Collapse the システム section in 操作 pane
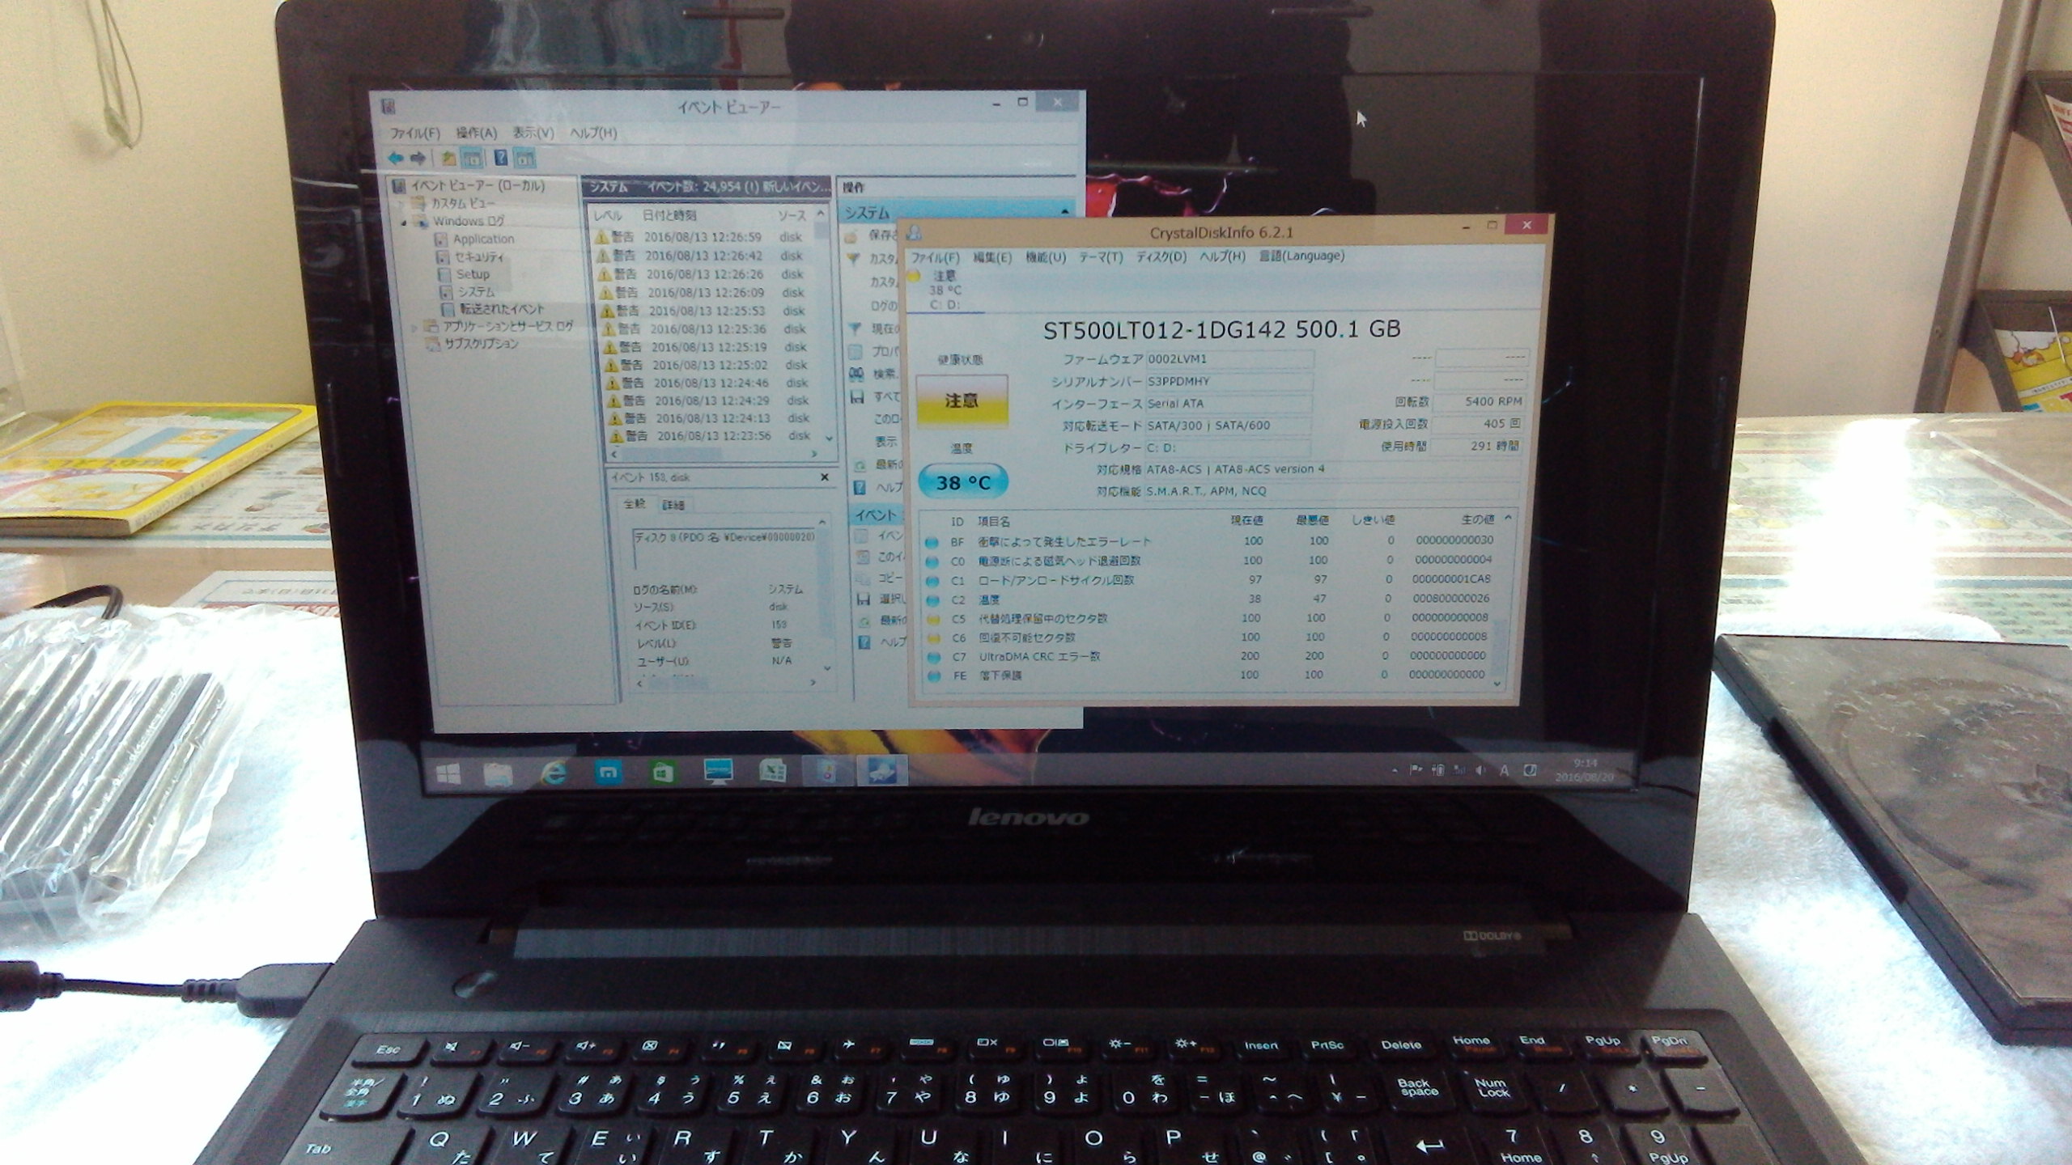 coord(1065,212)
